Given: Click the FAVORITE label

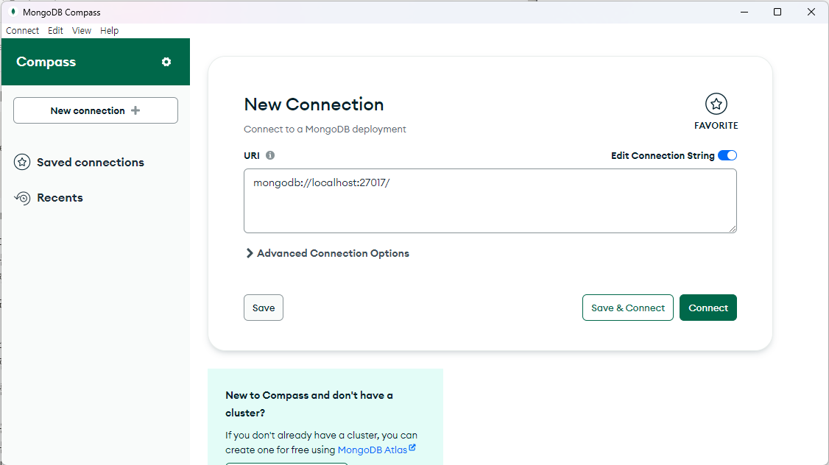Looking at the screenshot, I should [x=716, y=126].
